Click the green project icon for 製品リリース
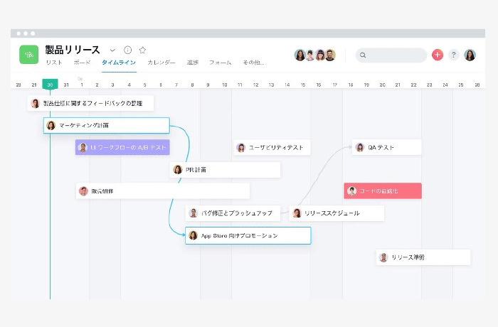498x327 pixels. pyautogui.click(x=29, y=55)
